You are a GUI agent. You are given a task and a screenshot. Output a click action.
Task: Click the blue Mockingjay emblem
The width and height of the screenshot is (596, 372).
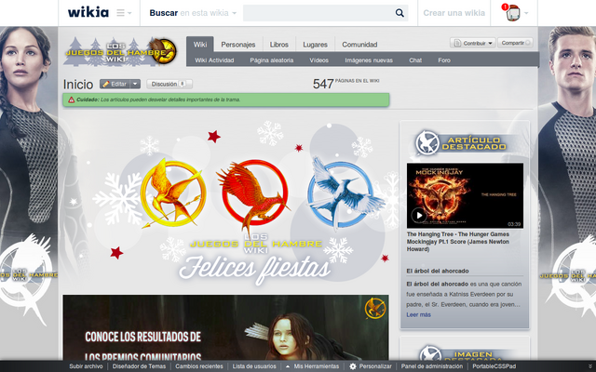coord(344,193)
